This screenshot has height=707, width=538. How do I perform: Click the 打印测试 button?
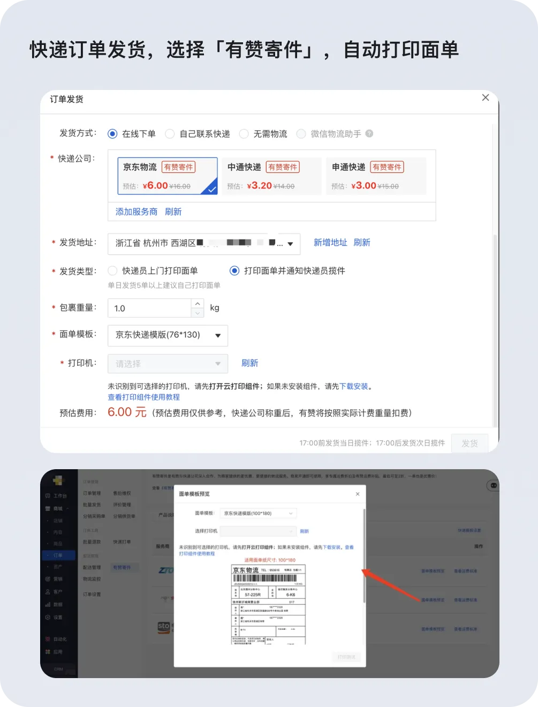pyautogui.click(x=346, y=657)
